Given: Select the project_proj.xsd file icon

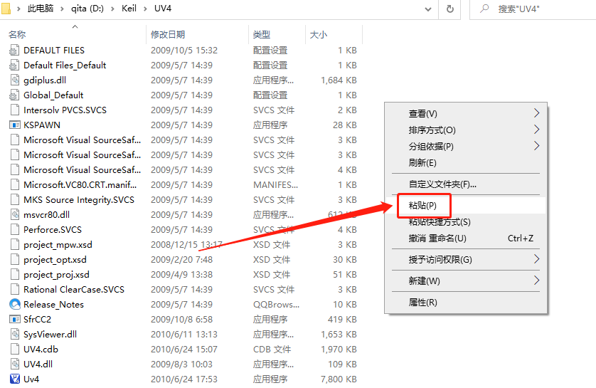Looking at the screenshot, I should point(14,275).
